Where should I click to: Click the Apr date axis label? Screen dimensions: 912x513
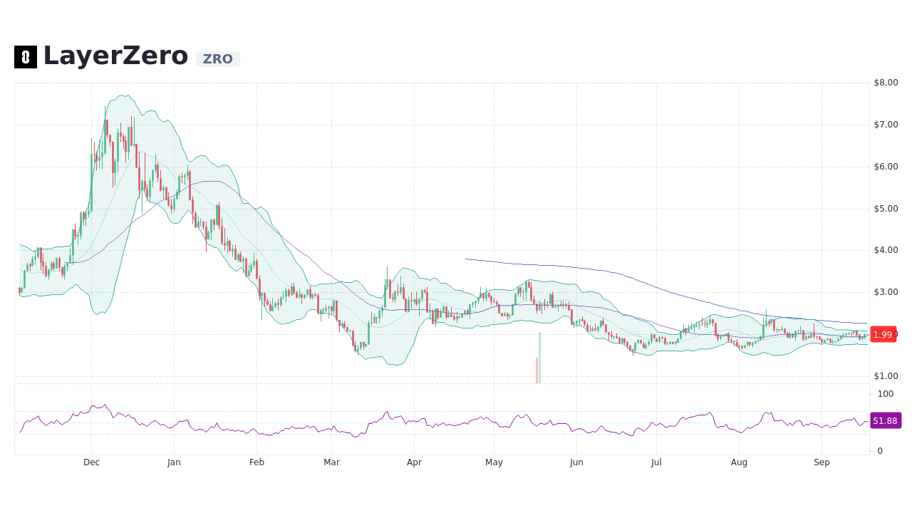(414, 462)
